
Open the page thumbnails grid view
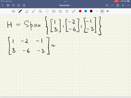click(8, 5)
